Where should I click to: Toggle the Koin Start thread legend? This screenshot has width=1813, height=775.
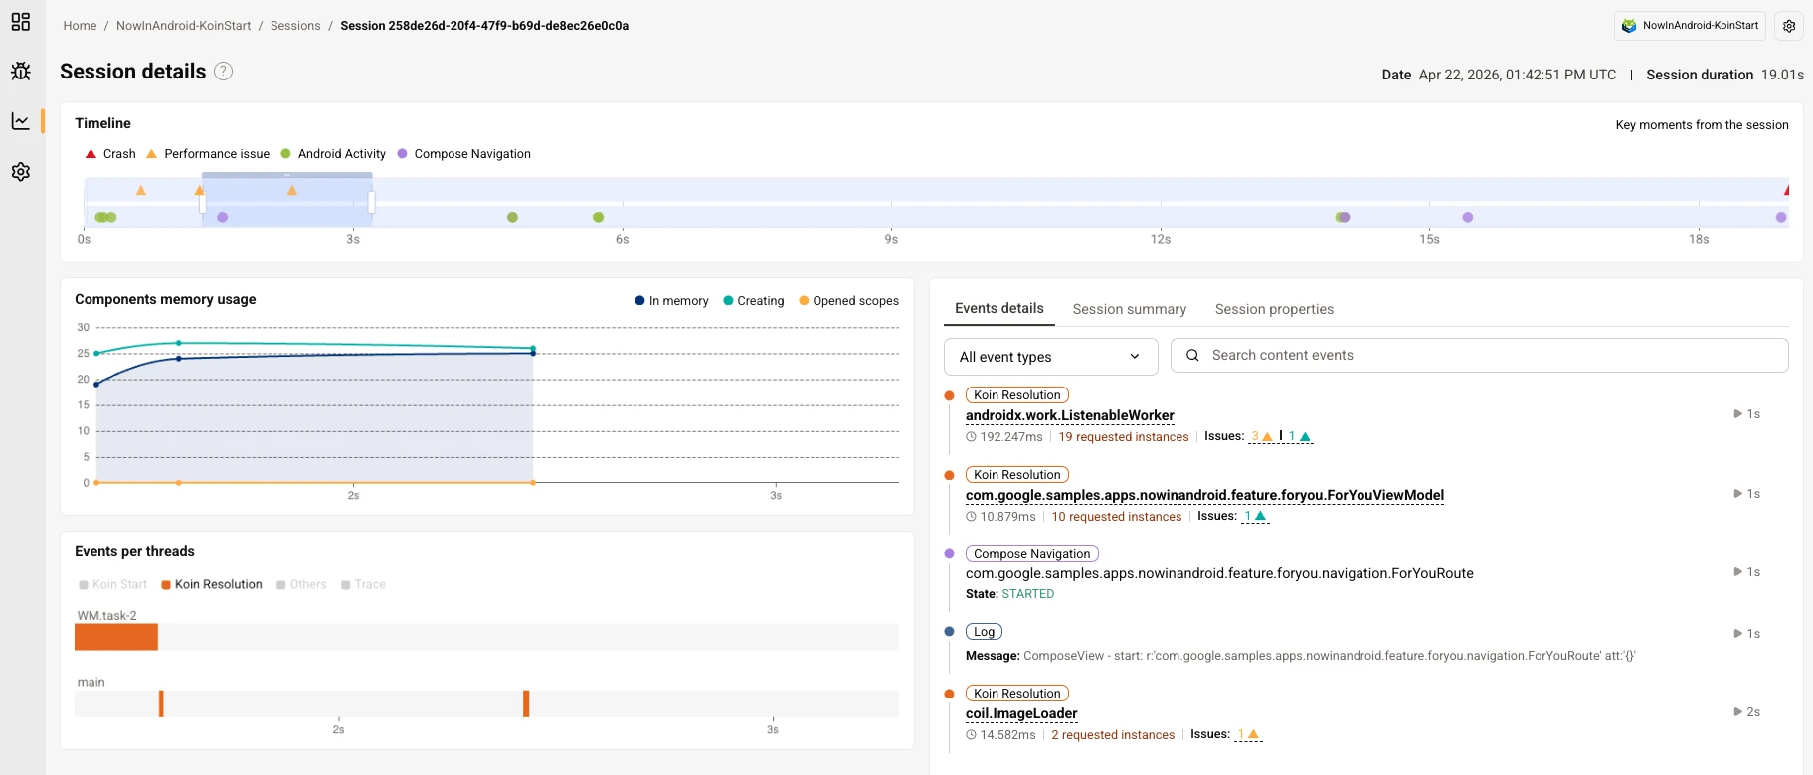point(112,585)
